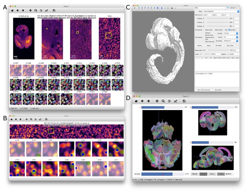Open subplot configuration in window A toolbar
247x192 pixels.
[41, 10]
